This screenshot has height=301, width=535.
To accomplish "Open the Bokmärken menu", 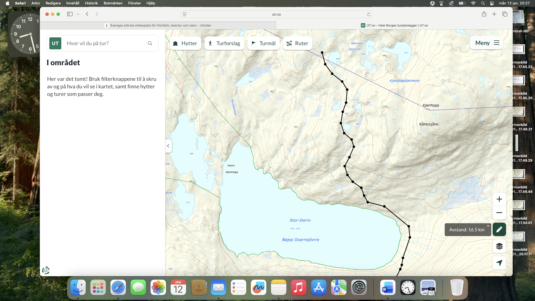I will click(113, 3).
